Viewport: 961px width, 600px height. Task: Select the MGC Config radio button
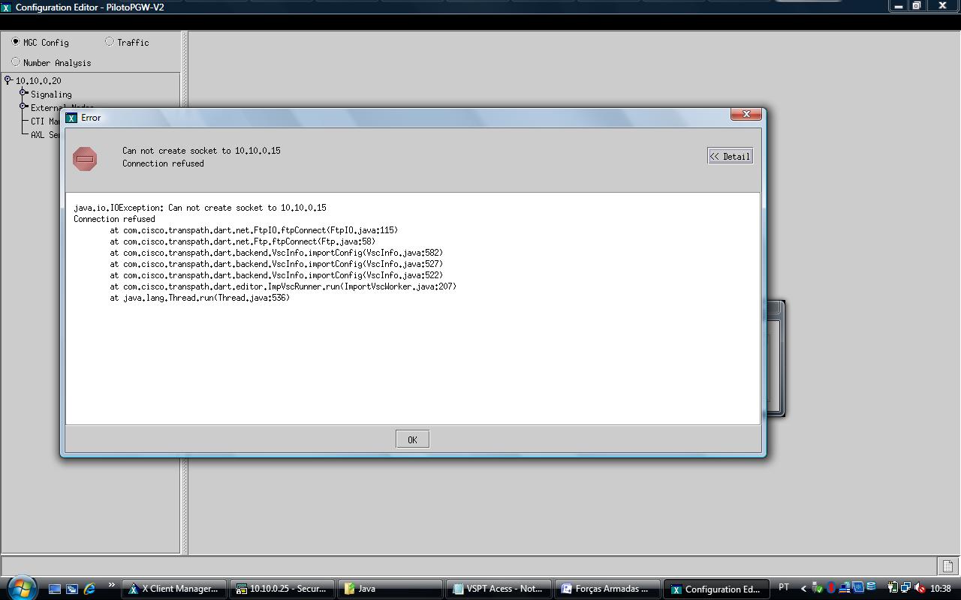[16, 42]
